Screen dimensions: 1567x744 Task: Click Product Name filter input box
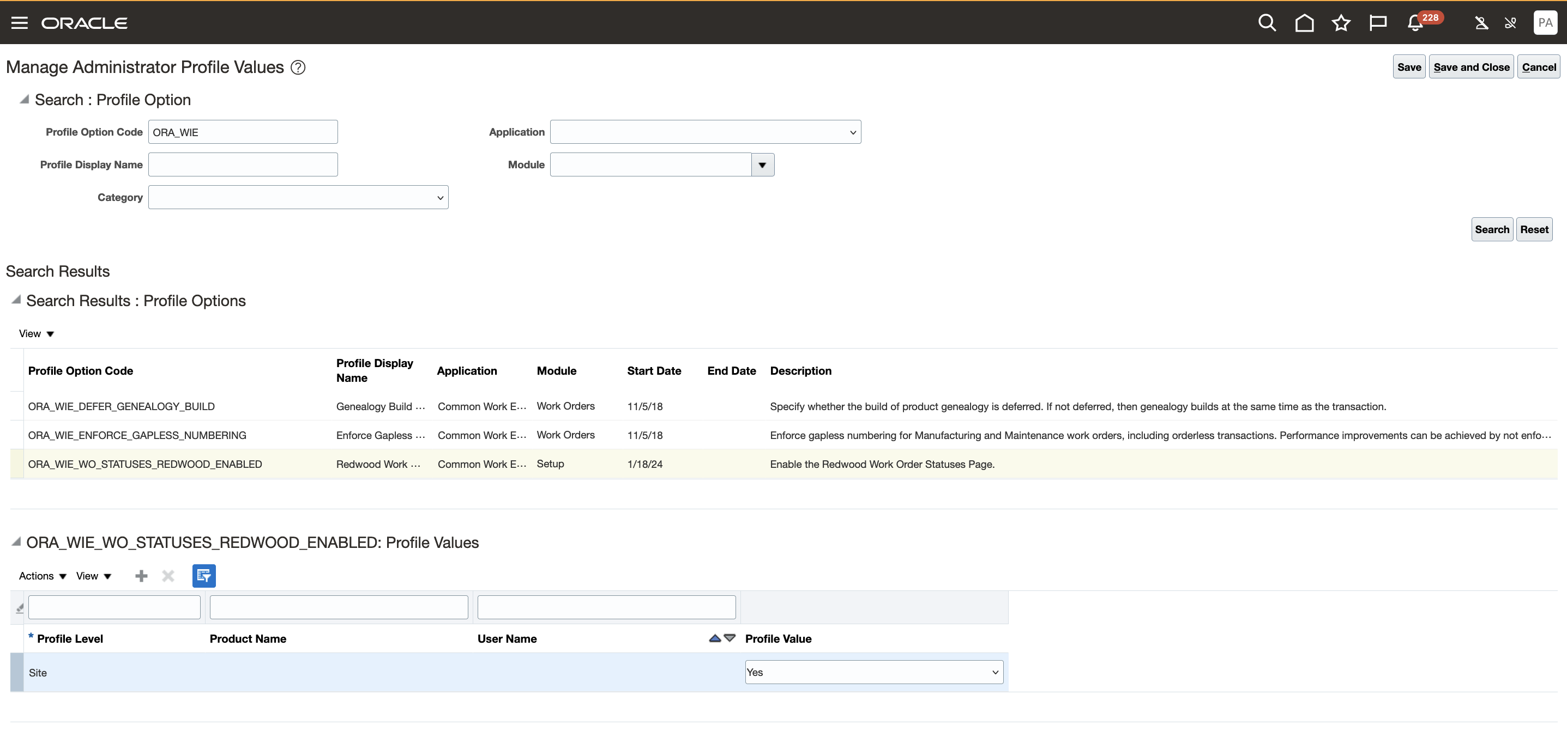(339, 607)
